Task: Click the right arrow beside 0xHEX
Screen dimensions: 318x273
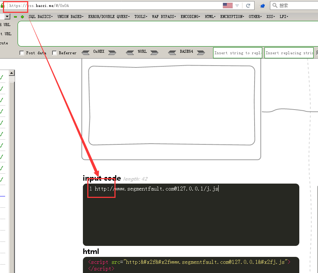Action: pyautogui.click(x=112, y=52)
